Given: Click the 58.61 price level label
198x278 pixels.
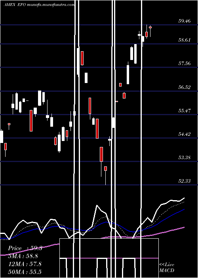Looking at the screenshot, I should pos(185,40).
